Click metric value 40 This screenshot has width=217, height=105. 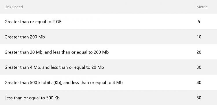[x=199, y=83]
